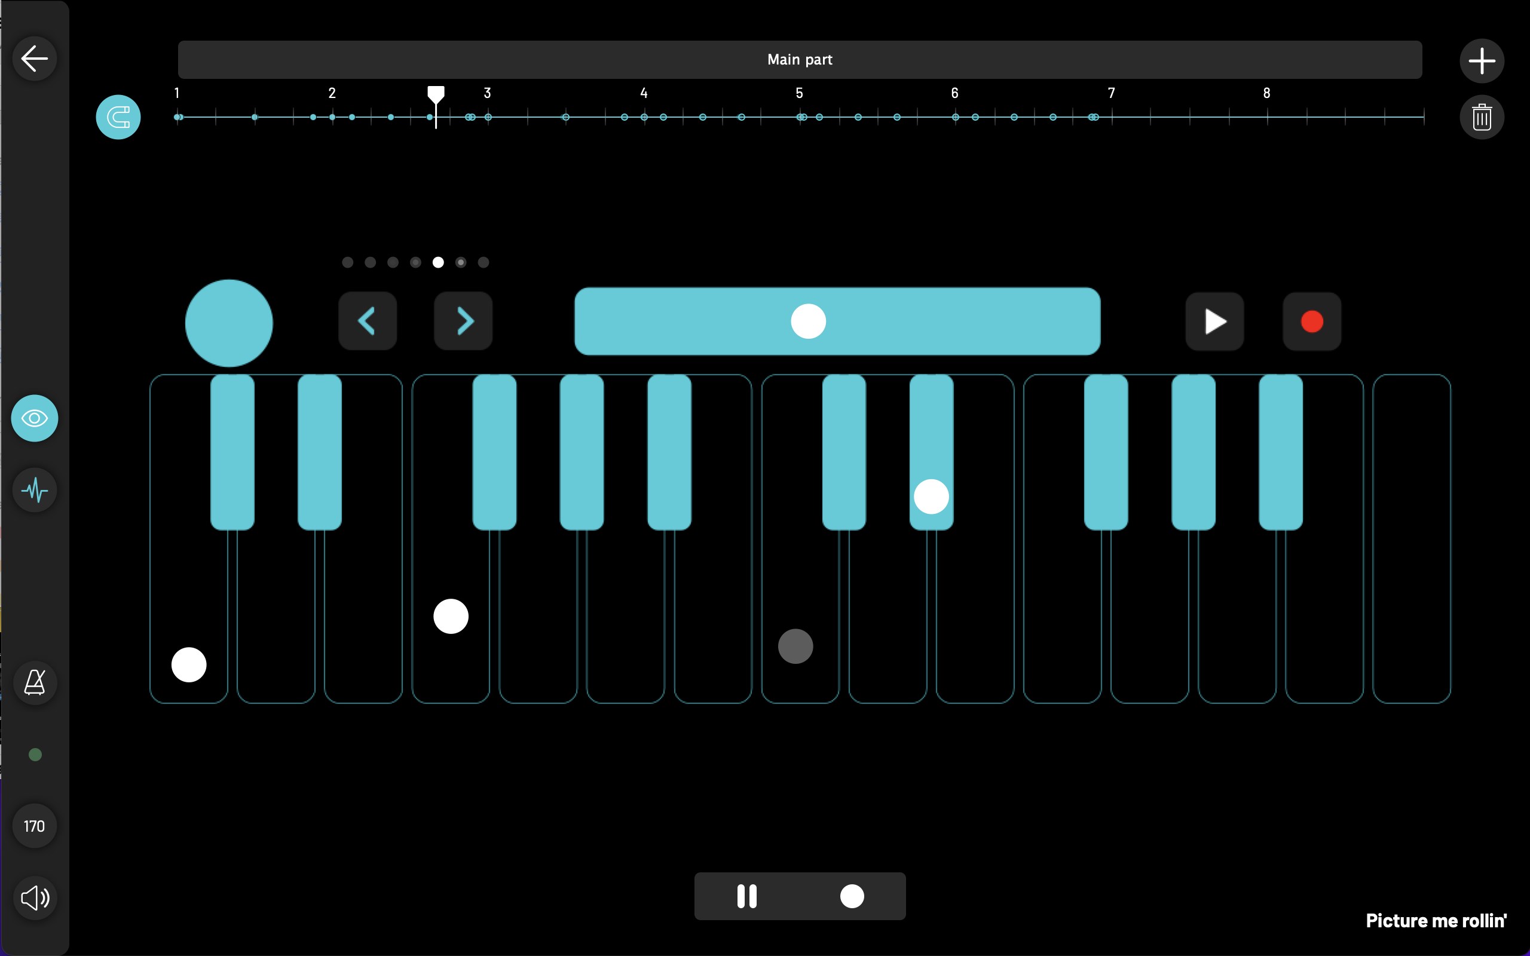Go to next page with right chevron

(463, 321)
